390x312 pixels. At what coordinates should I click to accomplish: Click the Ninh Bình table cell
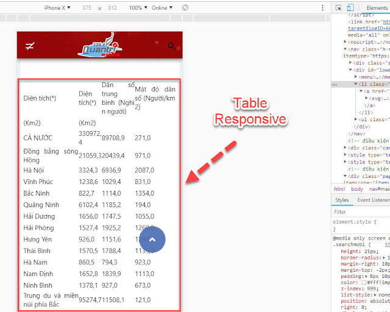pos(38,285)
